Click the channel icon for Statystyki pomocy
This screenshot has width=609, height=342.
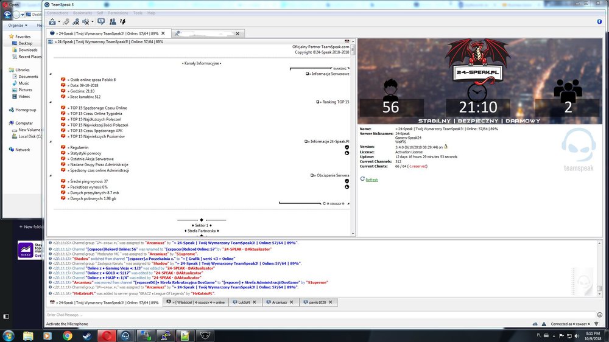tap(63, 153)
